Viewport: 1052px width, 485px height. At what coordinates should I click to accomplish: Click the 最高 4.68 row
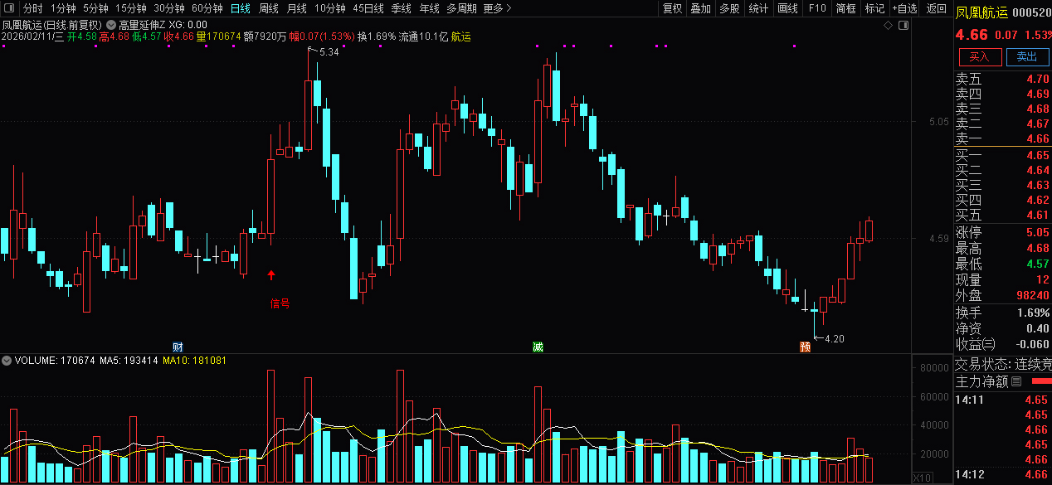click(x=1002, y=248)
